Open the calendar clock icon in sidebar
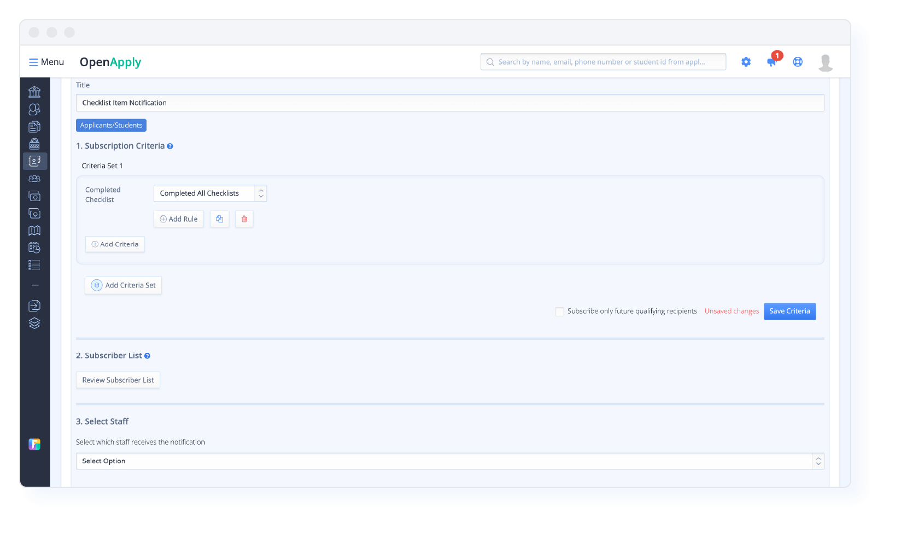 [34, 248]
